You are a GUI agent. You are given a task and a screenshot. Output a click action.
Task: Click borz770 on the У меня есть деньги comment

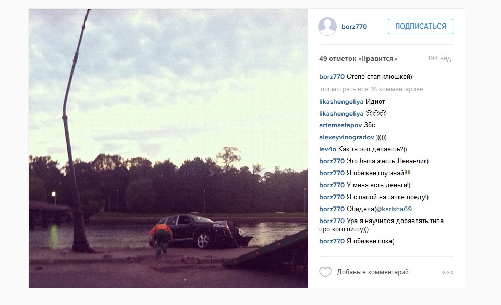pos(332,185)
